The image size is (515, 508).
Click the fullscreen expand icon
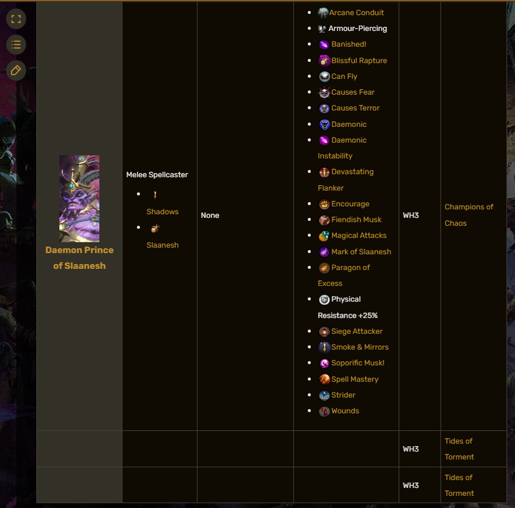point(16,19)
